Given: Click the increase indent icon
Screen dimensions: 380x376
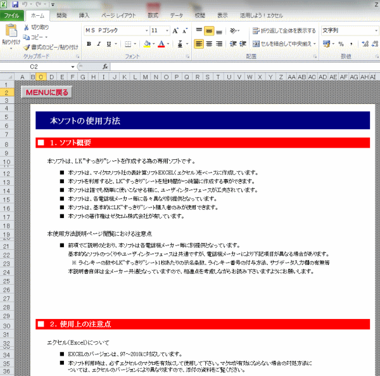Looking at the screenshot, I should pyautogui.click(x=243, y=44).
